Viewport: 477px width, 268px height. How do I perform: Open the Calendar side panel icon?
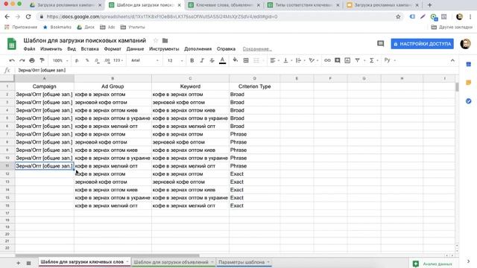[469, 65]
